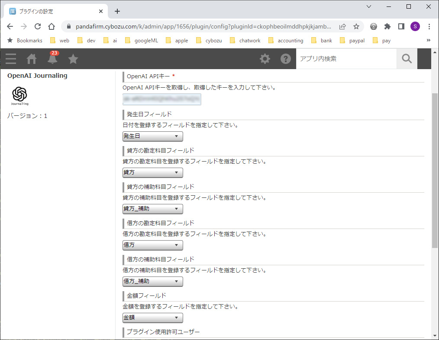Viewport: 439px width, 340px height.
Task: Reload the plugin settings page
Action: [x=38, y=26]
